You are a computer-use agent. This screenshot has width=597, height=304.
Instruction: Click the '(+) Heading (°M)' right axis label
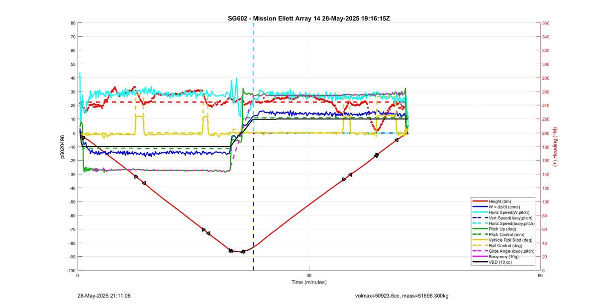(556, 146)
